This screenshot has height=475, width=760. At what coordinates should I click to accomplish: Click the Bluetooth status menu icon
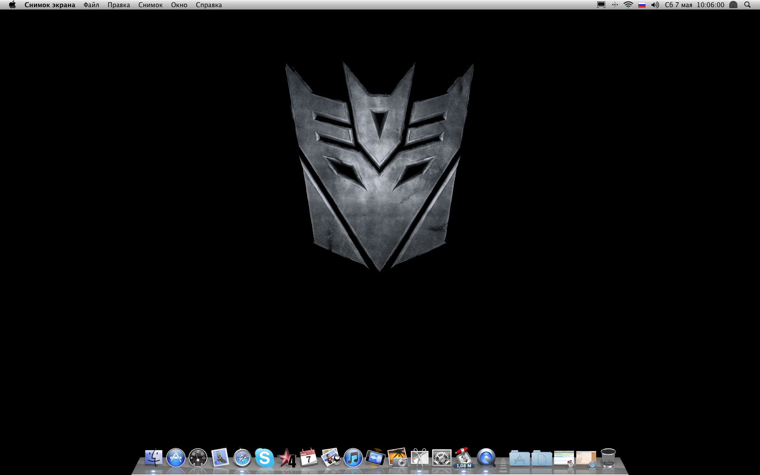615,5
